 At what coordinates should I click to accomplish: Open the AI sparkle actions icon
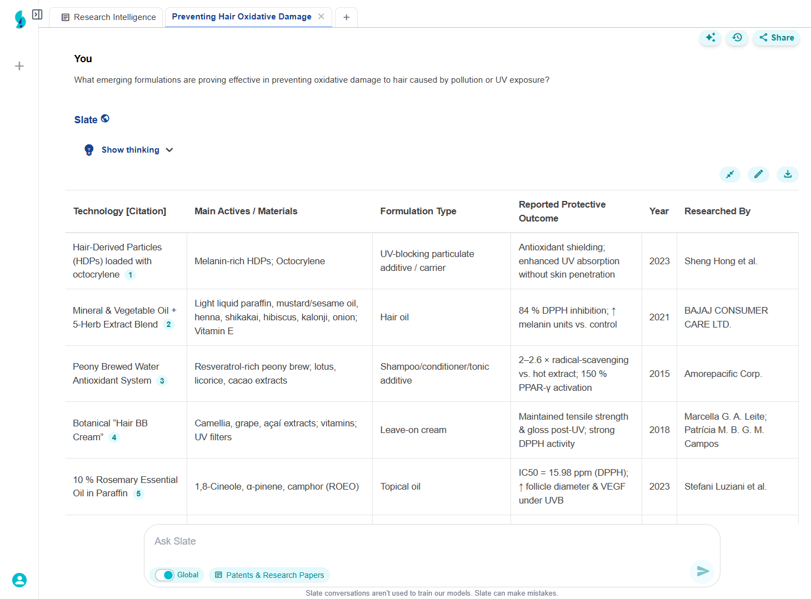[710, 38]
